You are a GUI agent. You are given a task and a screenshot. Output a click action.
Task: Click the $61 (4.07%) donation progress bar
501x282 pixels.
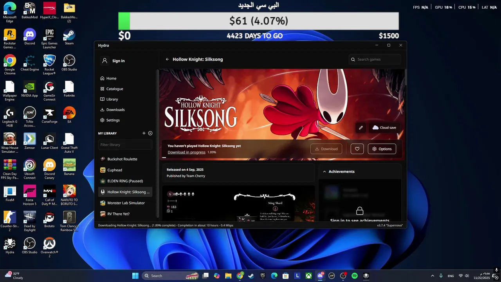point(258,21)
